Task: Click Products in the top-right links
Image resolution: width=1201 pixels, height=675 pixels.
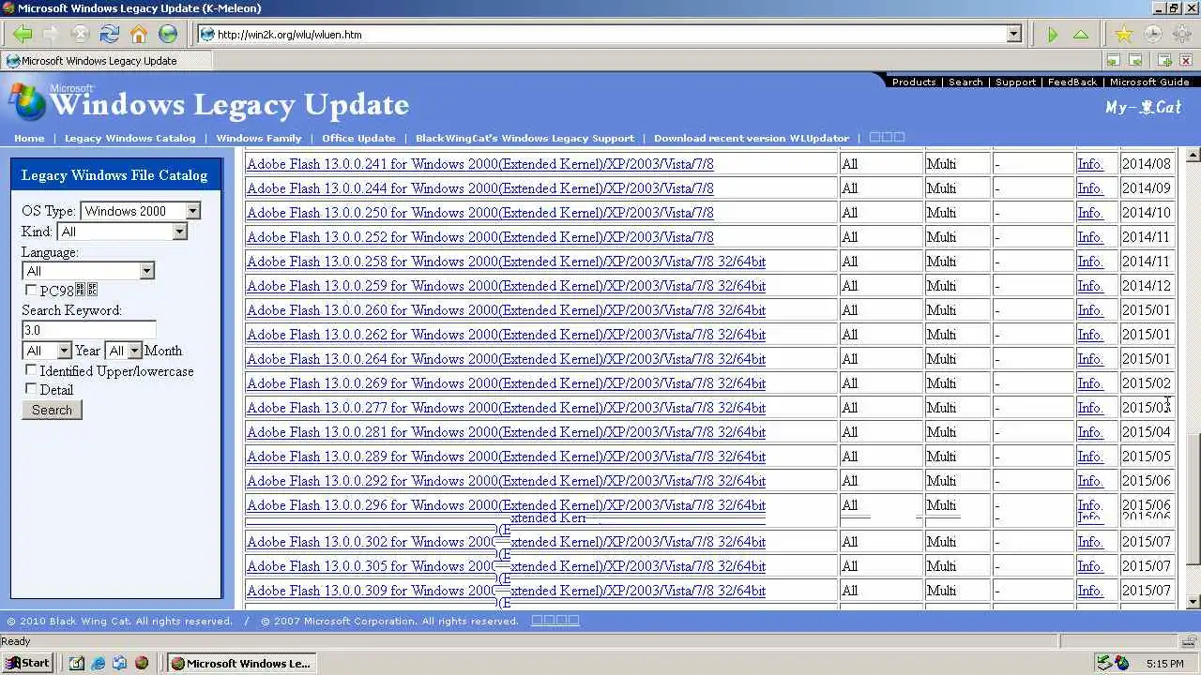Action: [x=914, y=82]
